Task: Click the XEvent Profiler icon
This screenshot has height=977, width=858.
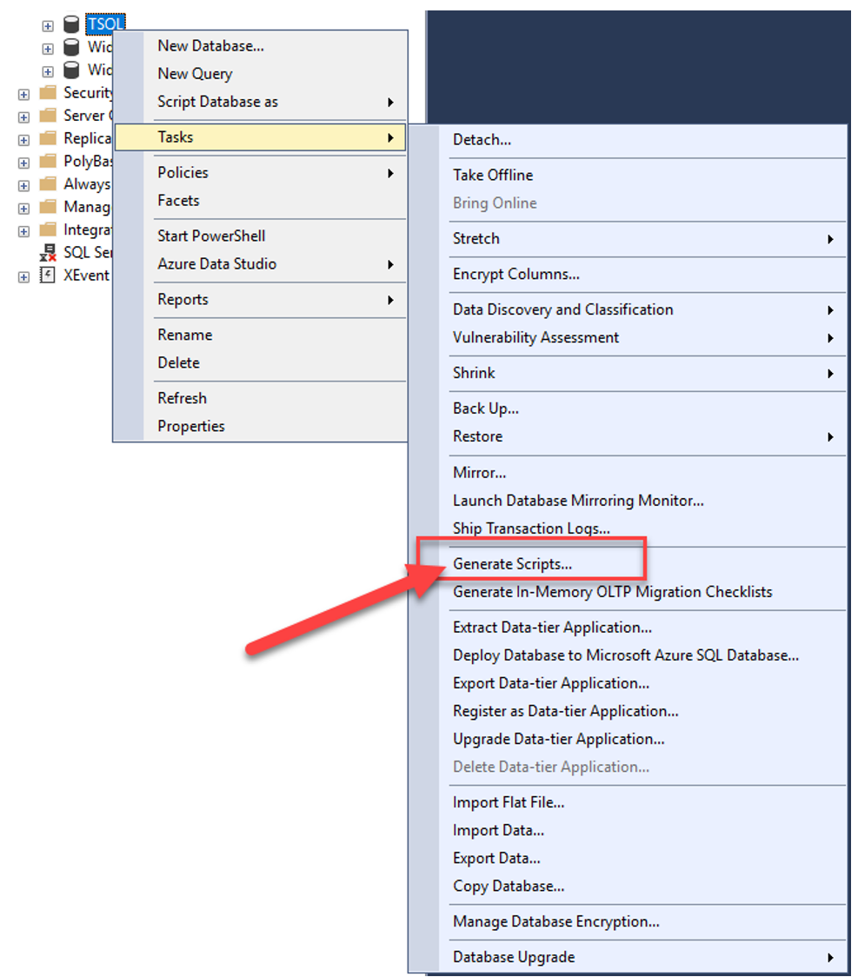Action: point(47,276)
